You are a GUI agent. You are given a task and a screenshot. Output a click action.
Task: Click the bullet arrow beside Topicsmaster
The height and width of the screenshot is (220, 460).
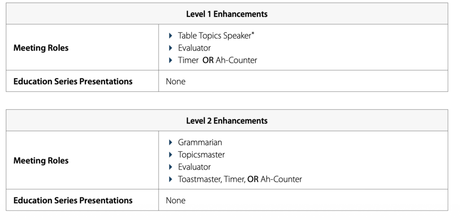coord(171,155)
